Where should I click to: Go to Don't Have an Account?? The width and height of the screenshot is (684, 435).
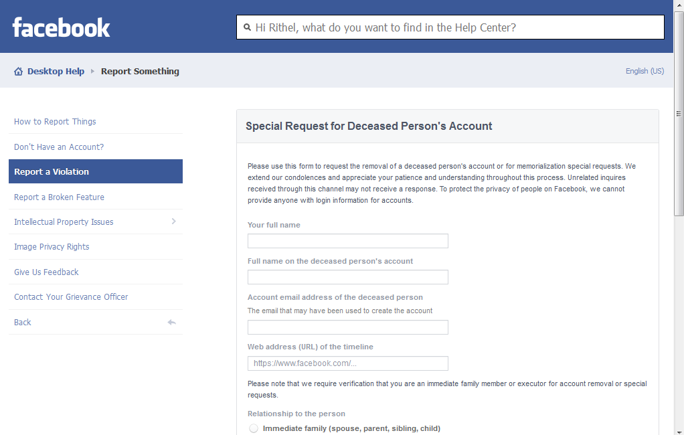tap(59, 147)
